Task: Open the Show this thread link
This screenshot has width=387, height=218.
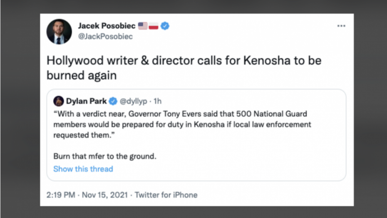Action: click(83, 169)
